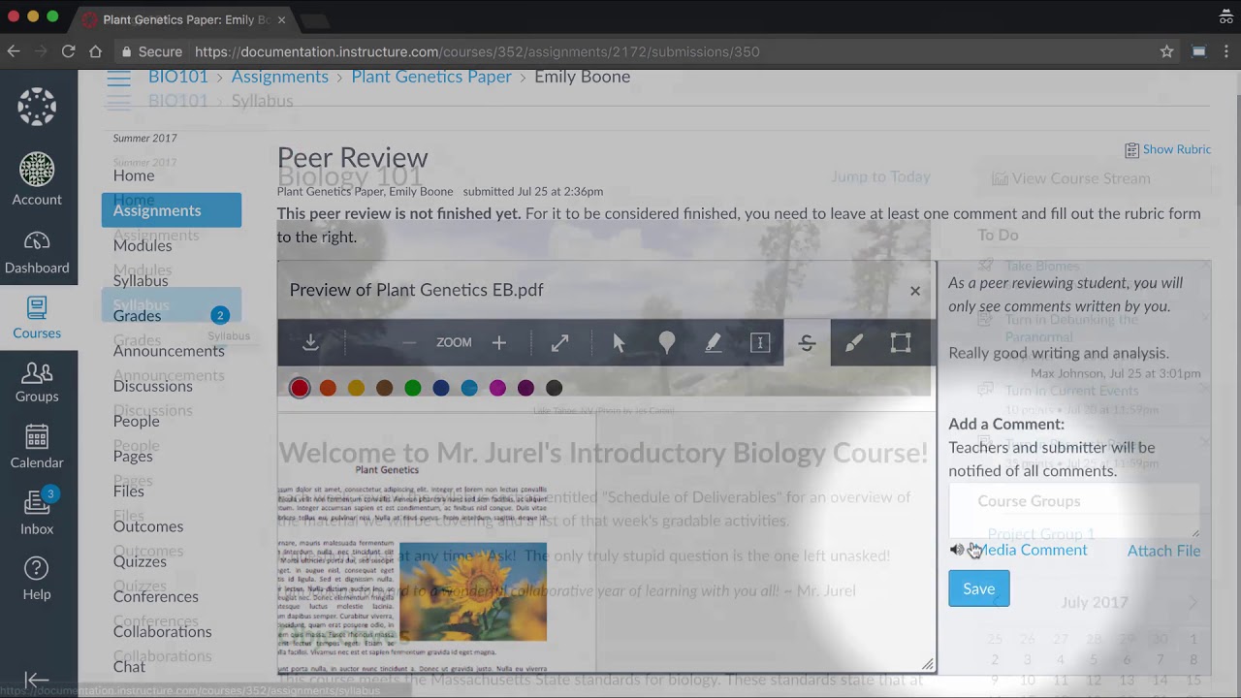
Task: Select the area annotation rectangle tool
Action: [x=901, y=342]
